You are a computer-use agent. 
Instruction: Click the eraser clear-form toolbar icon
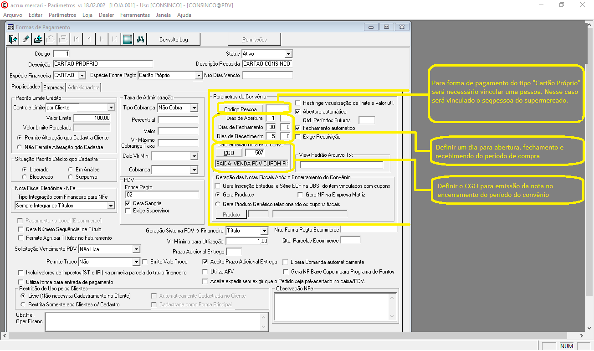click(26, 39)
